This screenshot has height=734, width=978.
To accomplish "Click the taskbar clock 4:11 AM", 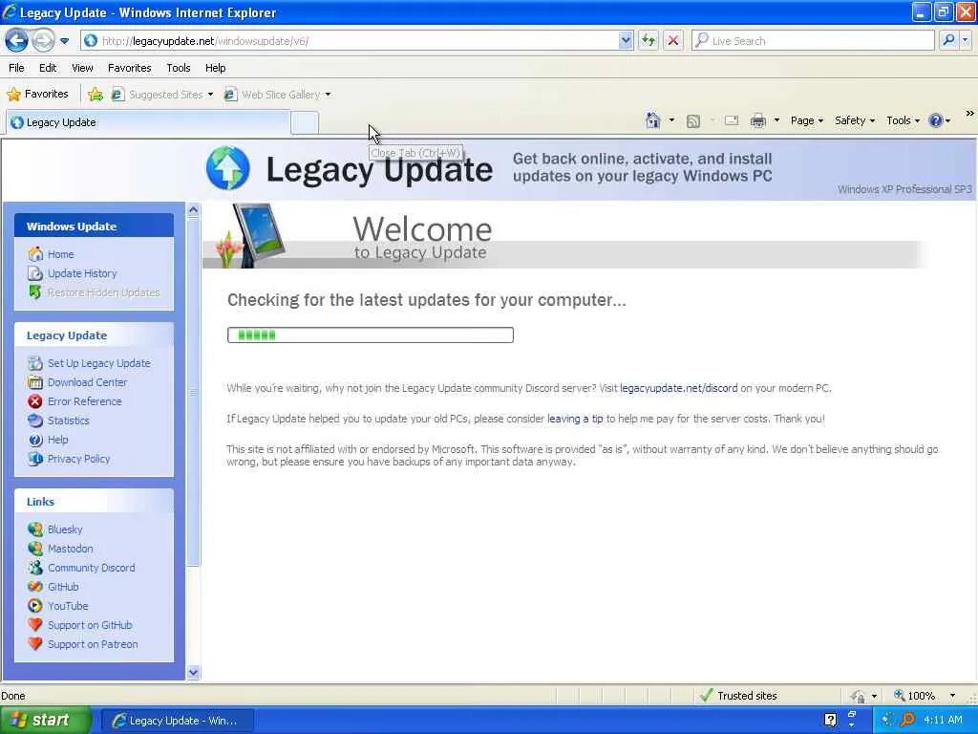I will (x=943, y=721).
